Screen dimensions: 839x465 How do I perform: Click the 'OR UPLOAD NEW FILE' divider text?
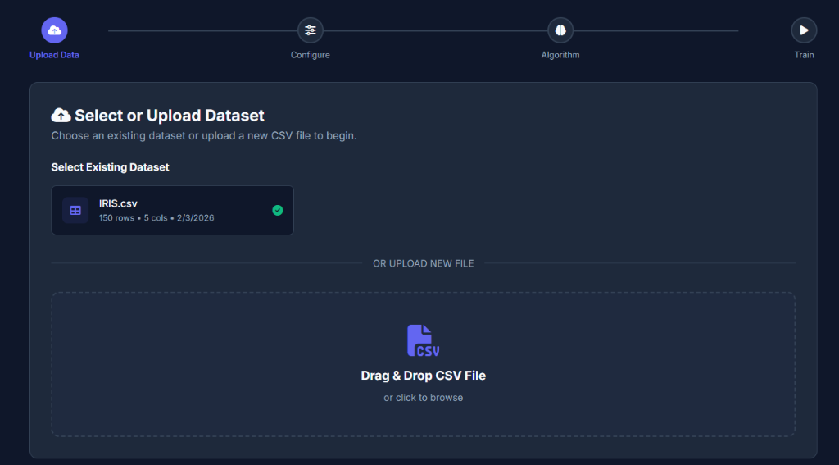423,263
